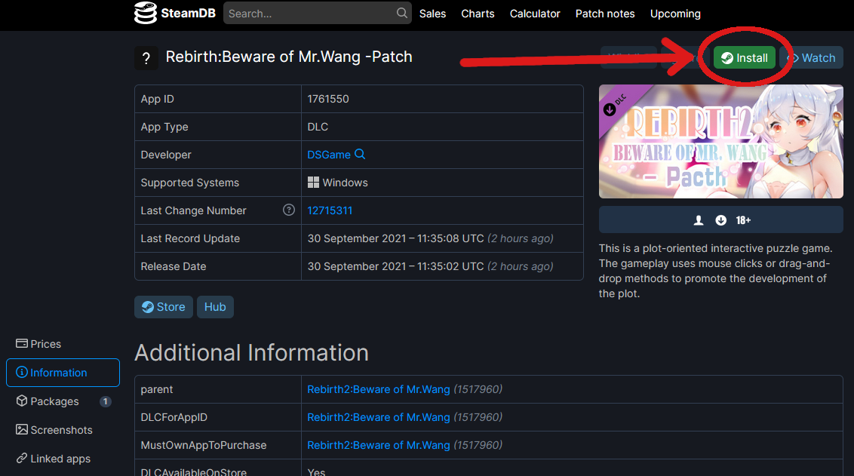
Task: Click the question mark app icon by title
Action: 146,58
